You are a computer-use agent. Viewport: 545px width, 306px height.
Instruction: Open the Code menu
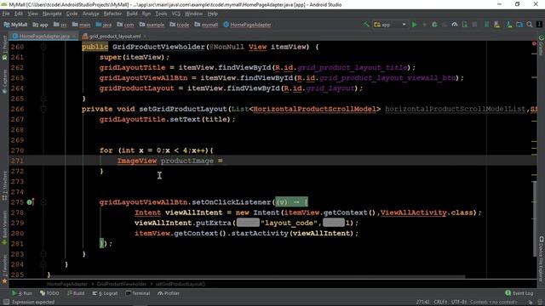coord(72,14)
